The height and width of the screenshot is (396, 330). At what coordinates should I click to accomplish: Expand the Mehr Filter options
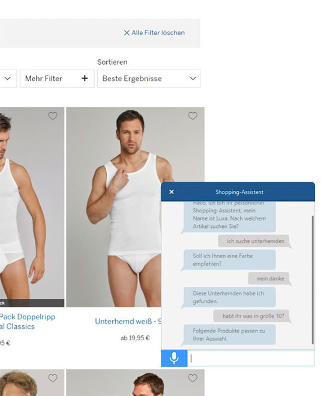57,79
